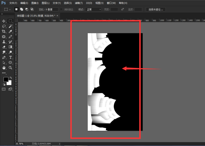Open the 窗口(W) menu

111,3
